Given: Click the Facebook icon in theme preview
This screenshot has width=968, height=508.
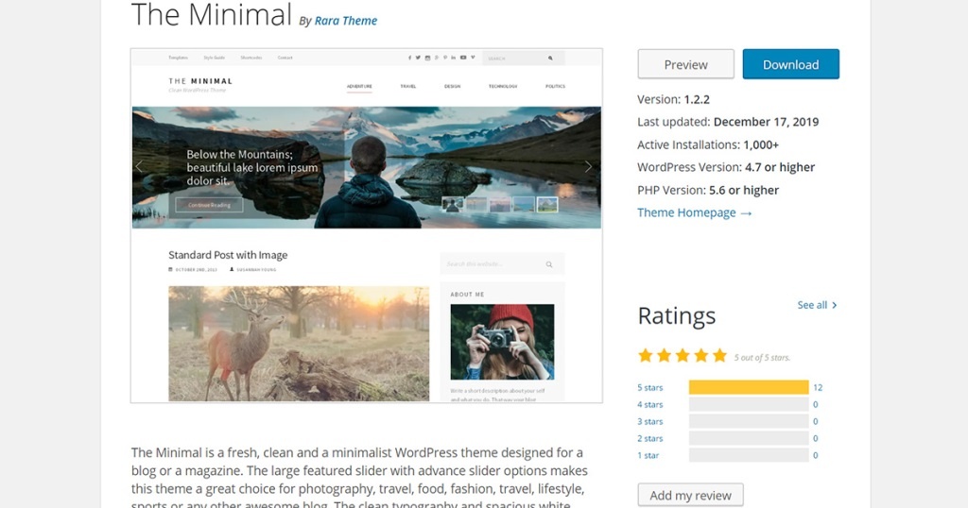Looking at the screenshot, I should coord(409,58).
